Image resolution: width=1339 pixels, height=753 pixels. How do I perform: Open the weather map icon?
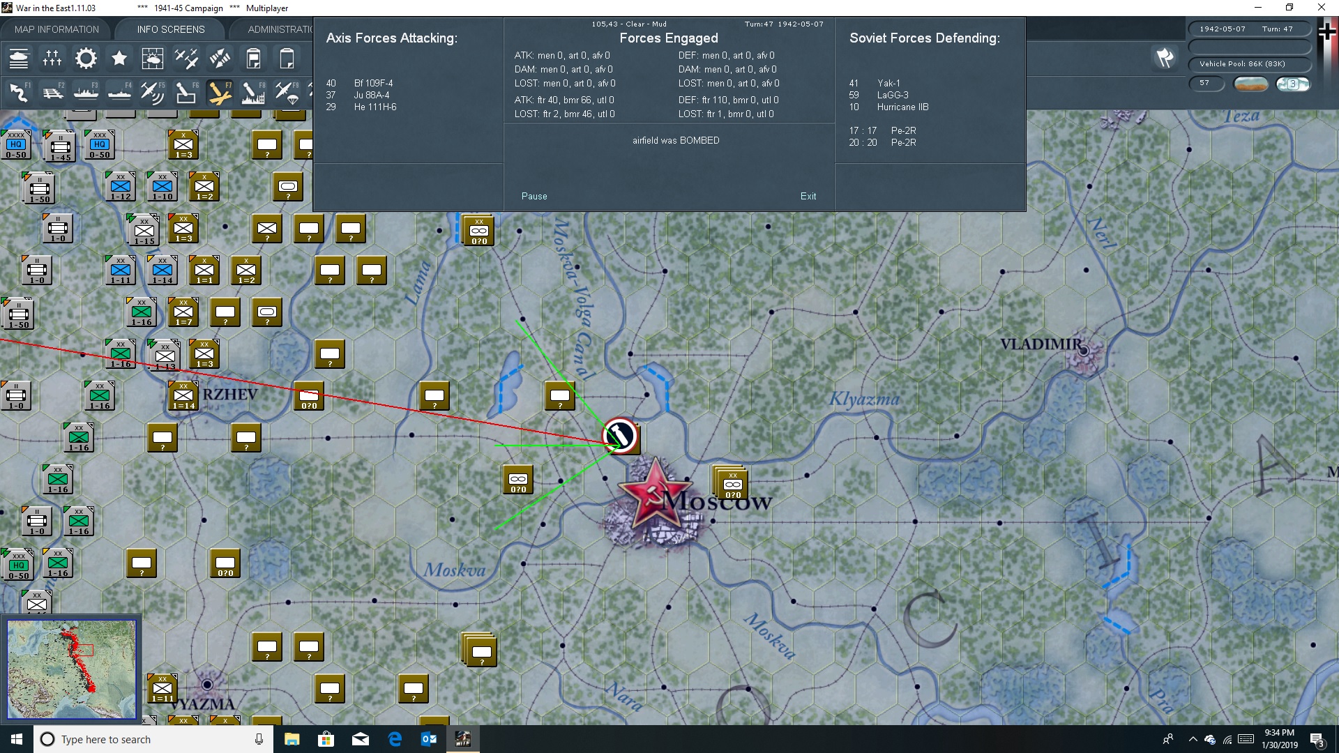pos(152,59)
